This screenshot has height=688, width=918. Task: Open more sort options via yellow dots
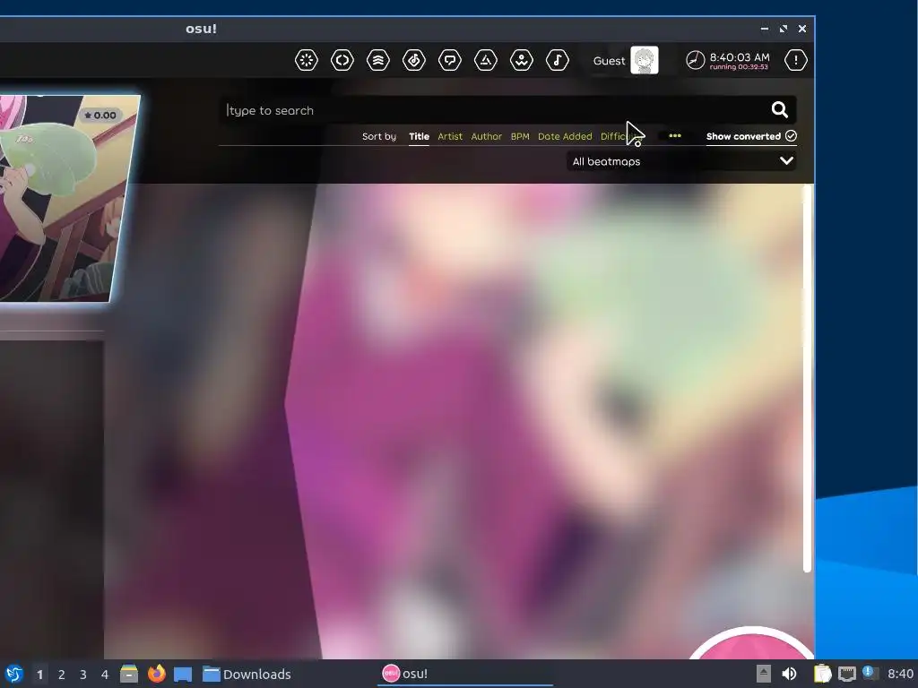coord(675,136)
